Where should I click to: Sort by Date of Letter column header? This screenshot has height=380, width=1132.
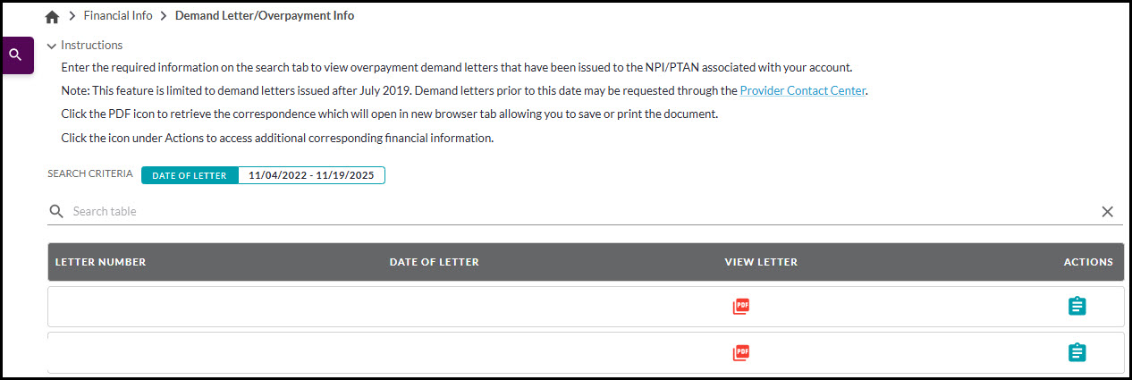pos(434,262)
